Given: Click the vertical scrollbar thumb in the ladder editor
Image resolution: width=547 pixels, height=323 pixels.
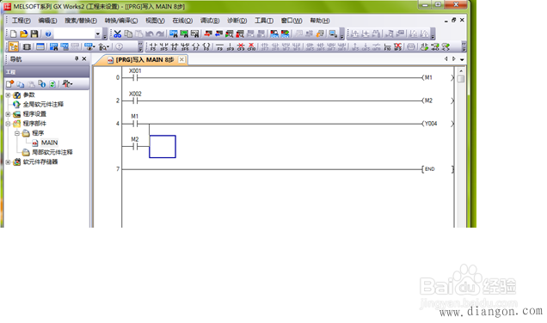Looking at the screenshot, I should 461,79.
